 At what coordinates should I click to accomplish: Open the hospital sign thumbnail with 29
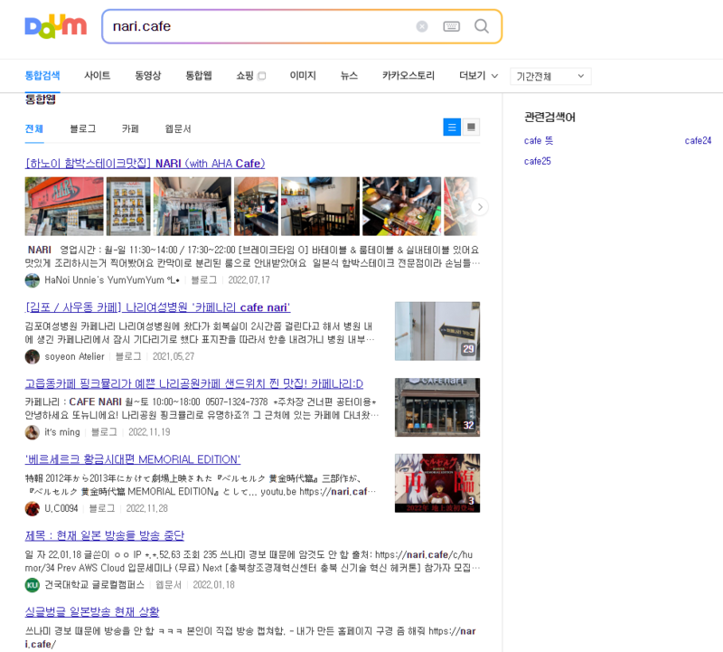coord(437,331)
